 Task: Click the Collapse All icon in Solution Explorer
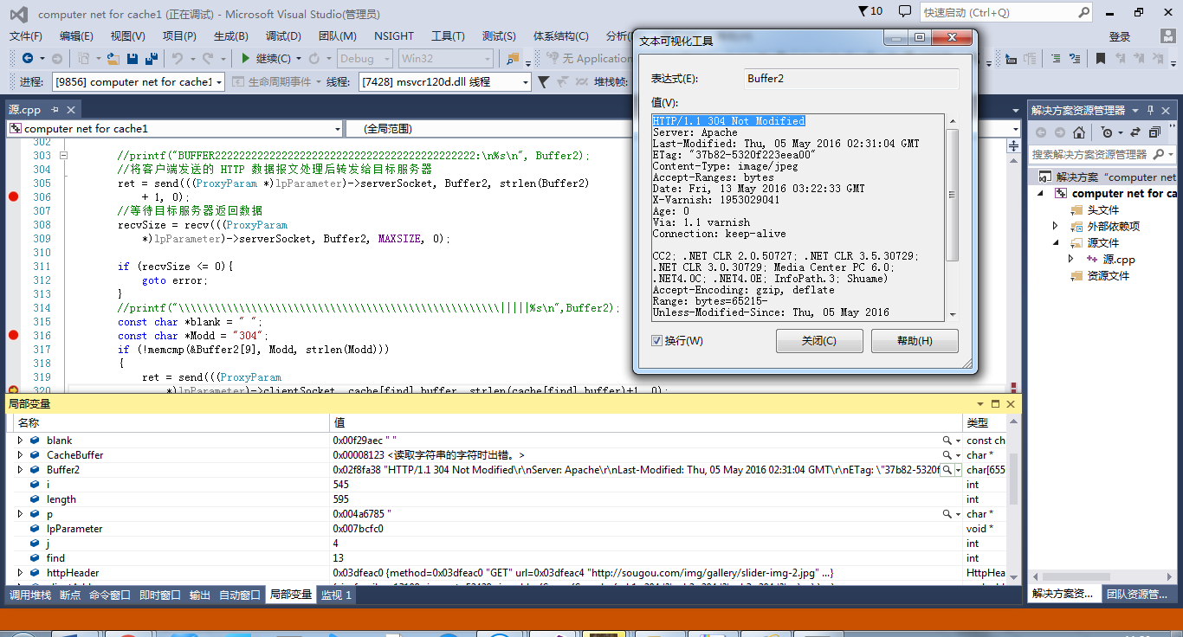tap(1153, 132)
